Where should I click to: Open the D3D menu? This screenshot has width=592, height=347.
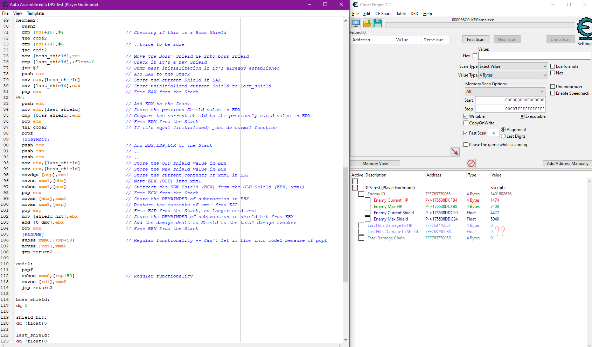[415, 14]
